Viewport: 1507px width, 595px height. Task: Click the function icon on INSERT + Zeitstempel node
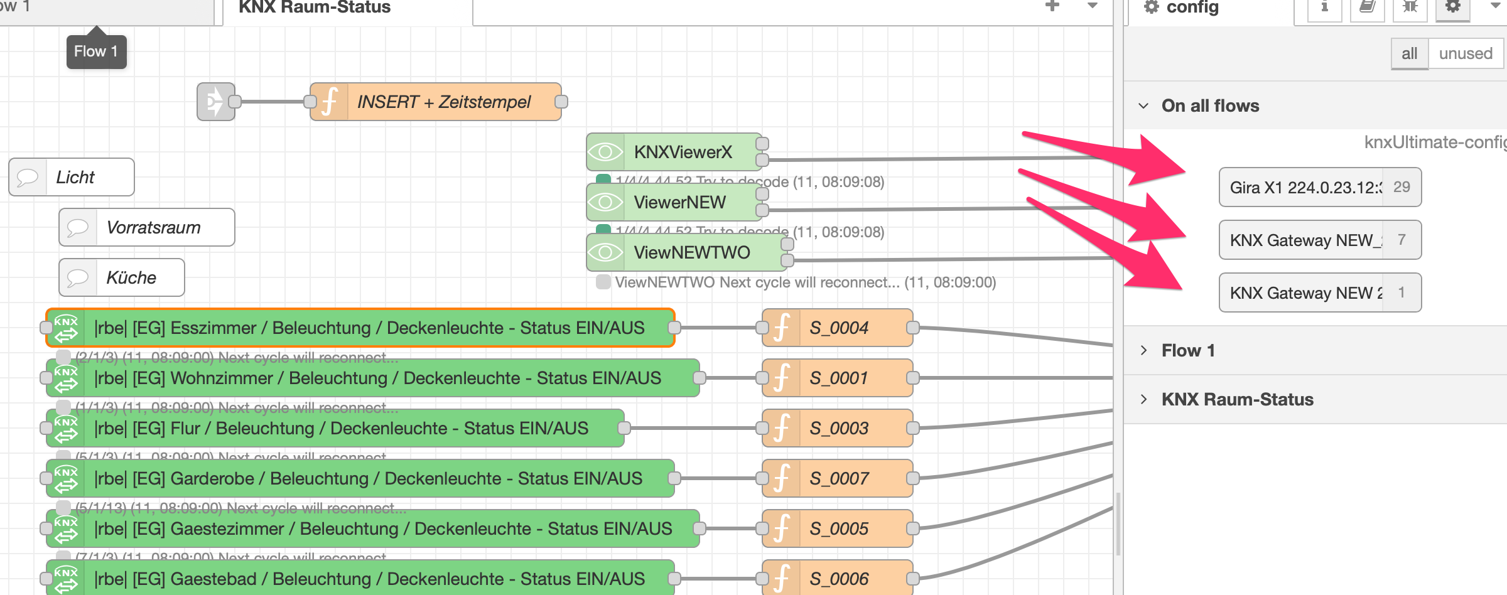pyautogui.click(x=328, y=101)
